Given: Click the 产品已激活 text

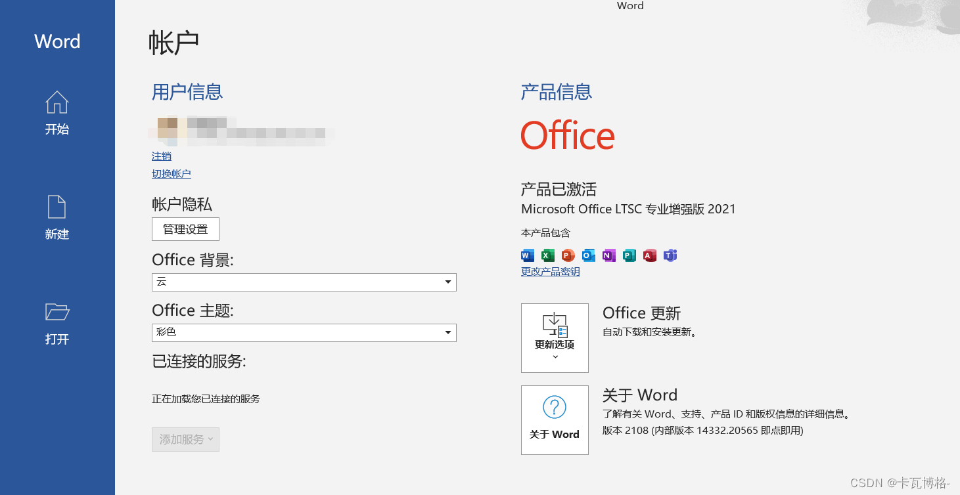Looking at the screenshot, I should pos(559,190).
